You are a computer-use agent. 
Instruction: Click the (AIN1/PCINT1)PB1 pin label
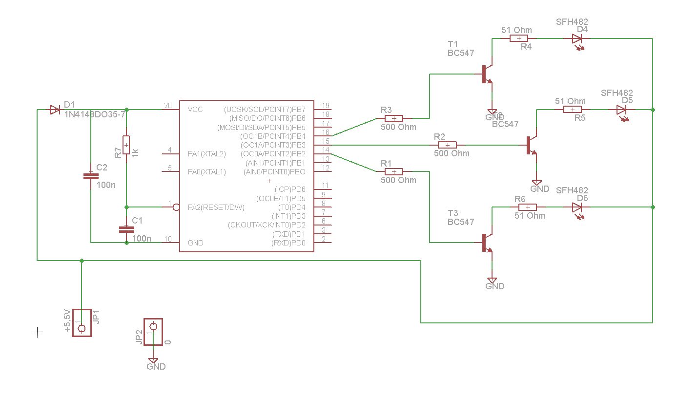[275, 163]
